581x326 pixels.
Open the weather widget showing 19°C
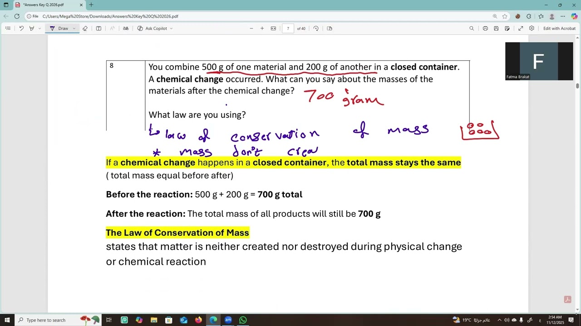coord(471,320)
